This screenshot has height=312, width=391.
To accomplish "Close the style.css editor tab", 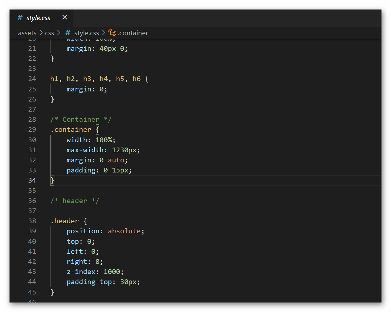I will click(64, 17).
